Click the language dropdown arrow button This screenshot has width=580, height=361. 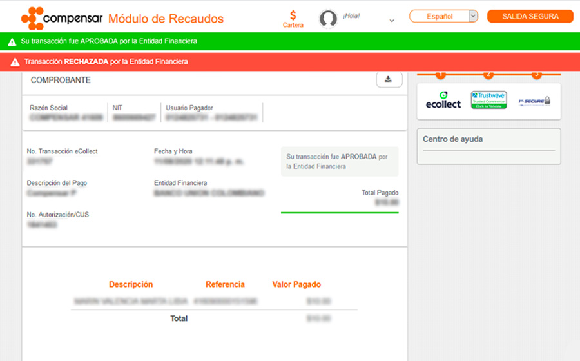pos(473,16)
